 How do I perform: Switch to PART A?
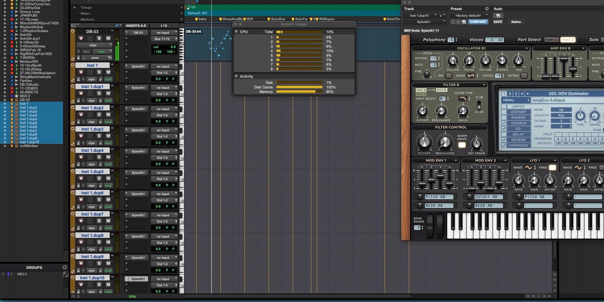pyautogui.click(x=551, y=40)
